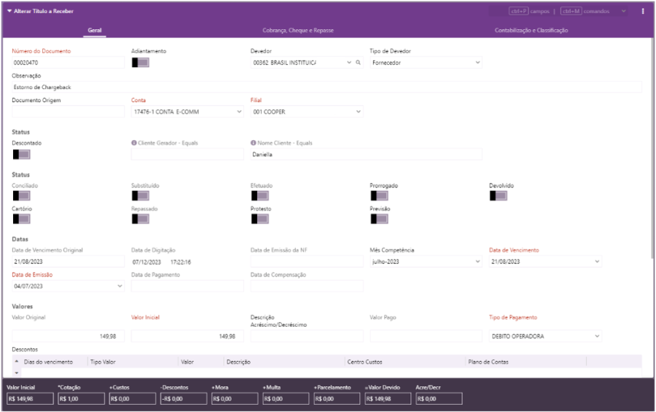Toggle the Devolvido switch
Screen dimensions: 656x412
coord(499,195)
